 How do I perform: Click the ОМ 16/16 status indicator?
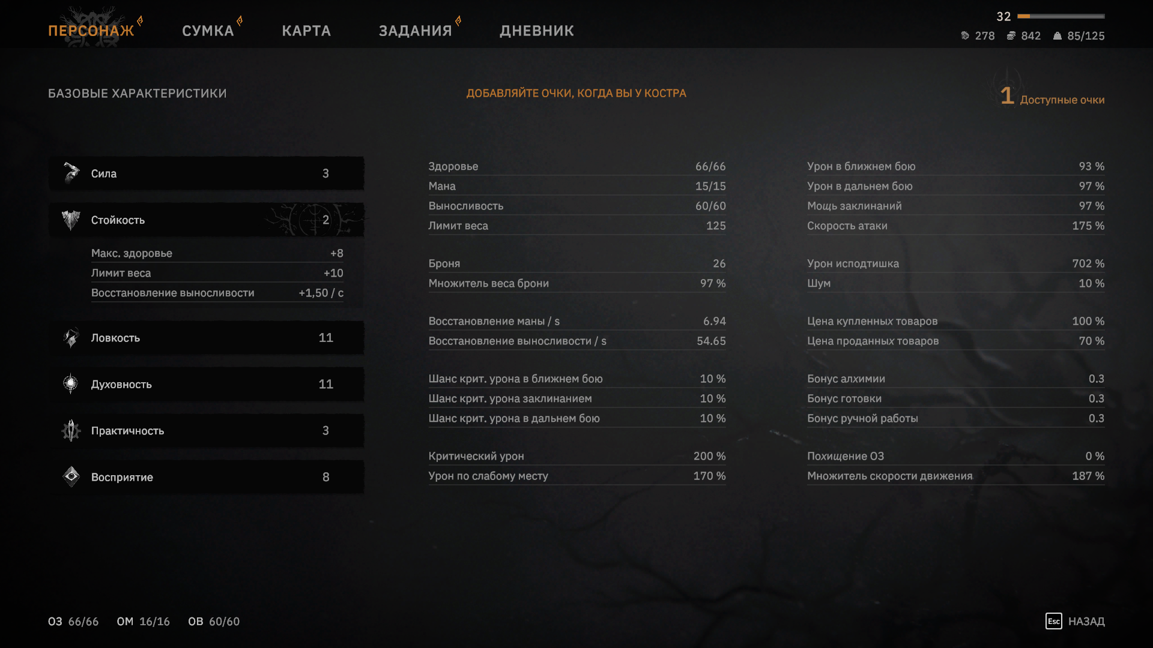[x=143, y=622]
